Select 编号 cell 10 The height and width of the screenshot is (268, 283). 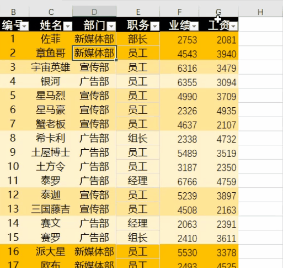pyautogui.click(x=14, y=166)
